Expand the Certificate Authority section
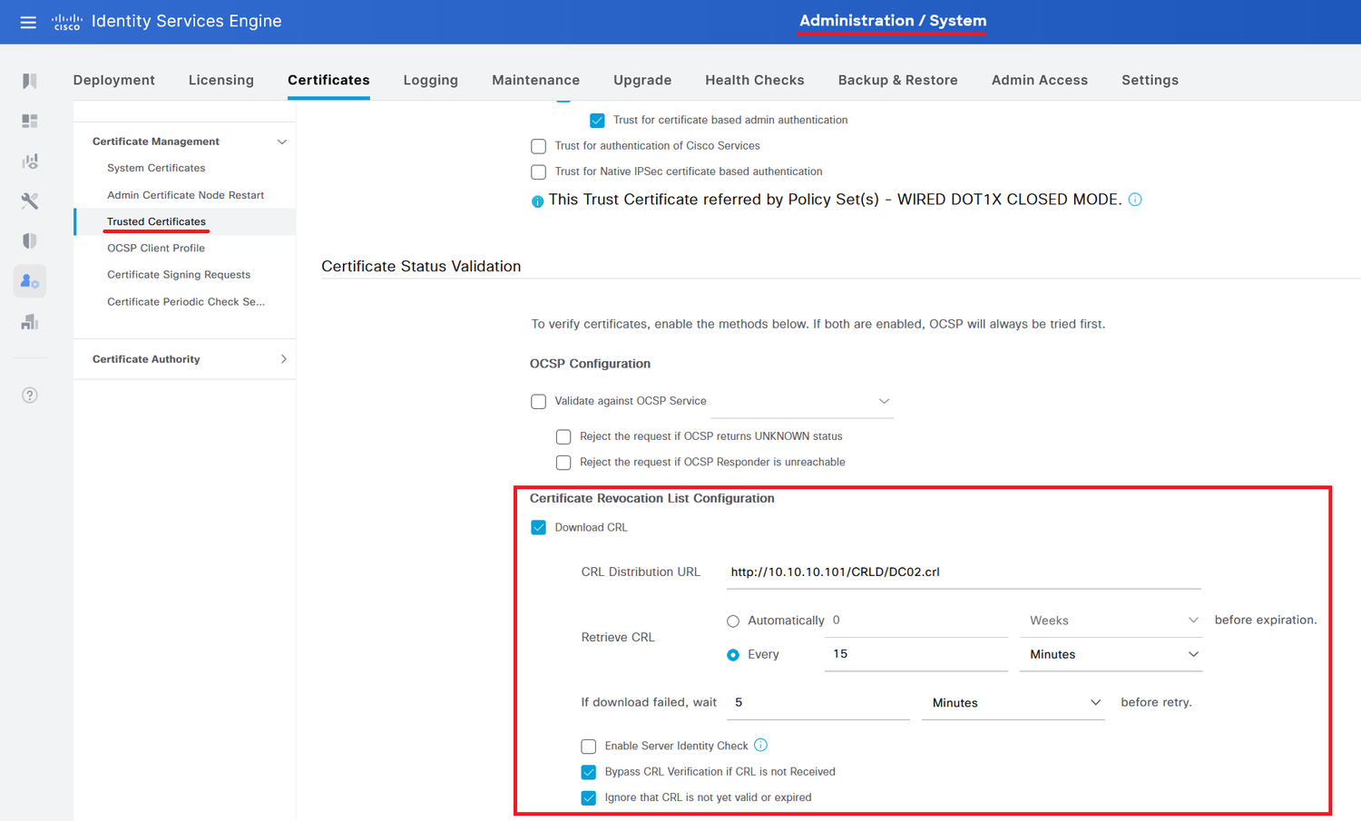This screenshot has width=1361, height=821. pyautogui.click(x=283, y=359)
